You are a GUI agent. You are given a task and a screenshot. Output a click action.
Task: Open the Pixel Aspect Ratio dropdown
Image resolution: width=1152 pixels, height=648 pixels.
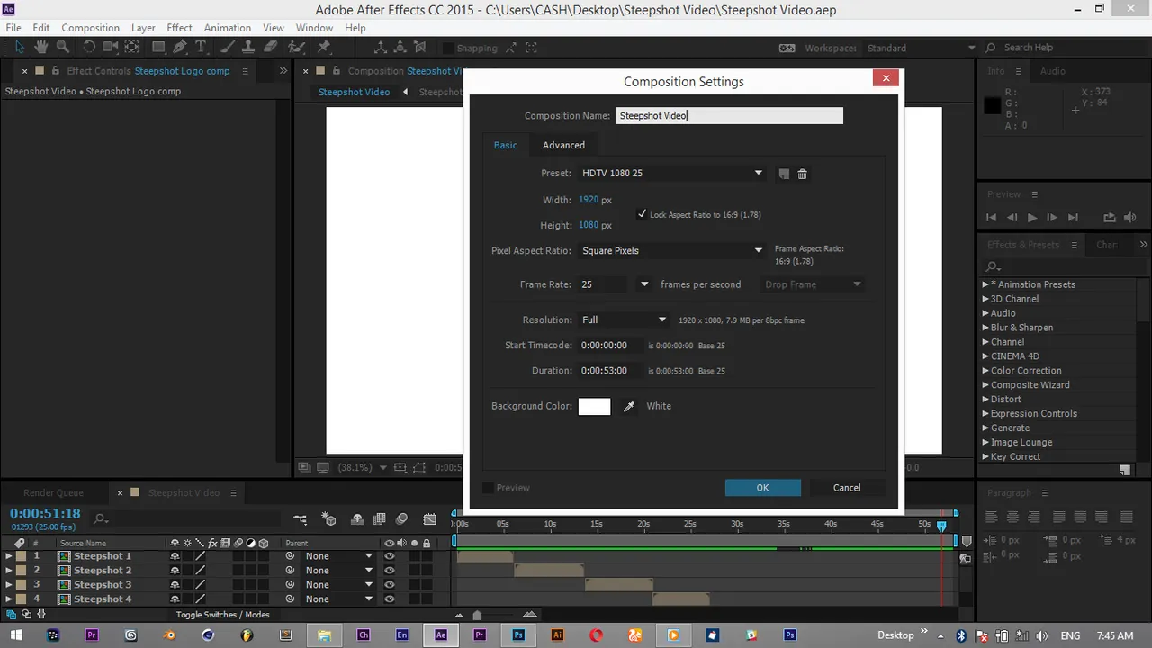pyautogui.click(x=671, y=250)
